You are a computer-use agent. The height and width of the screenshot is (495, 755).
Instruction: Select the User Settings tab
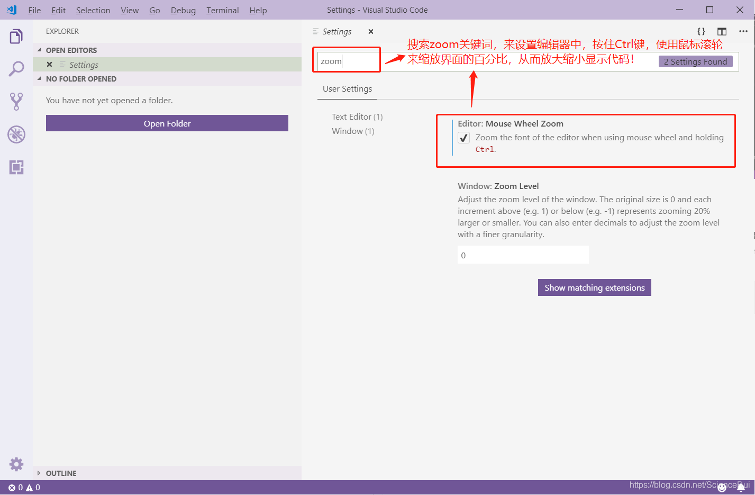347,89
